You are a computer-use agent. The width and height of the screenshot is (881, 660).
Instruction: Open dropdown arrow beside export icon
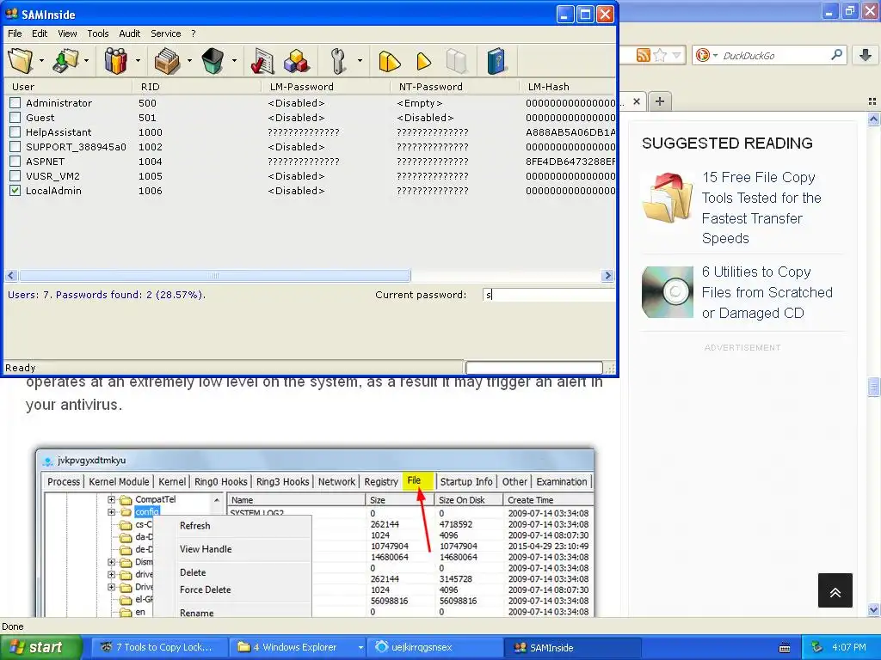pyautogui.click(x=86, y=61)
